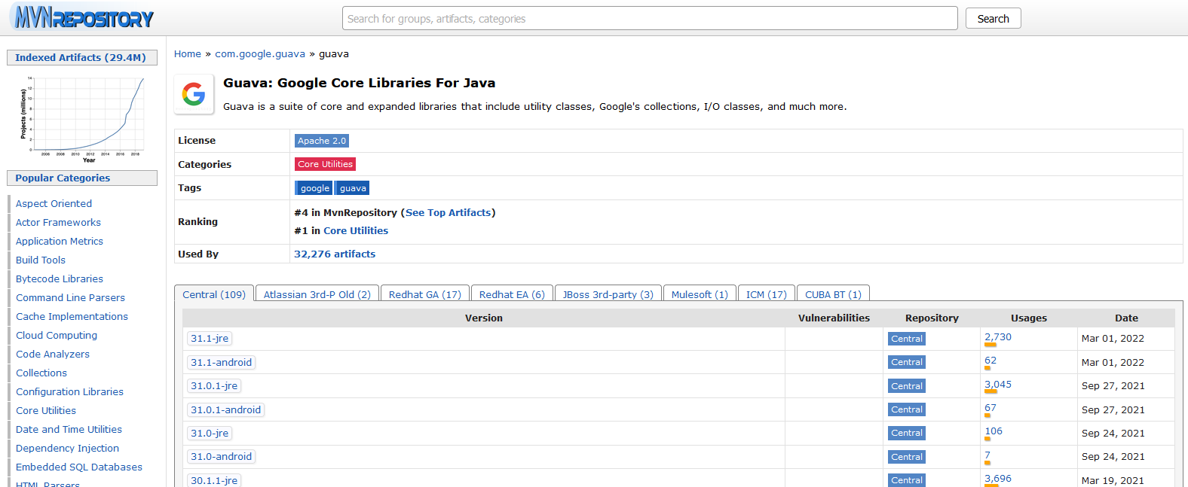Viewport: 1188px width, 487px height.
Task: Open version 31.0-jre
Action: (210, 433)
